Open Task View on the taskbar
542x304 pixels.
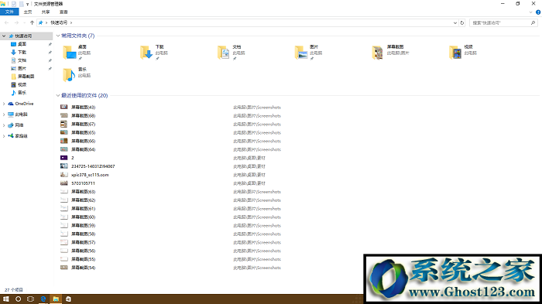point(31,299)
